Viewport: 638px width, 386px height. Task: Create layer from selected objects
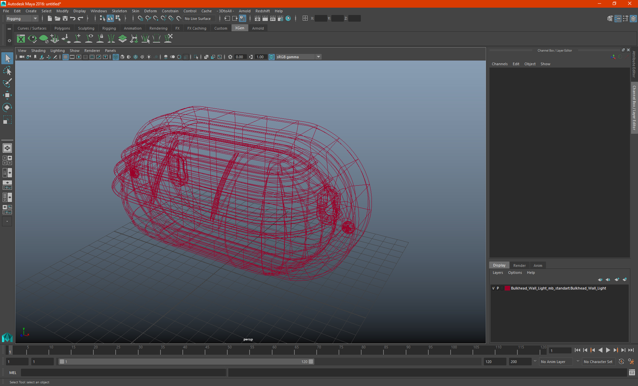tap(625, 280)
